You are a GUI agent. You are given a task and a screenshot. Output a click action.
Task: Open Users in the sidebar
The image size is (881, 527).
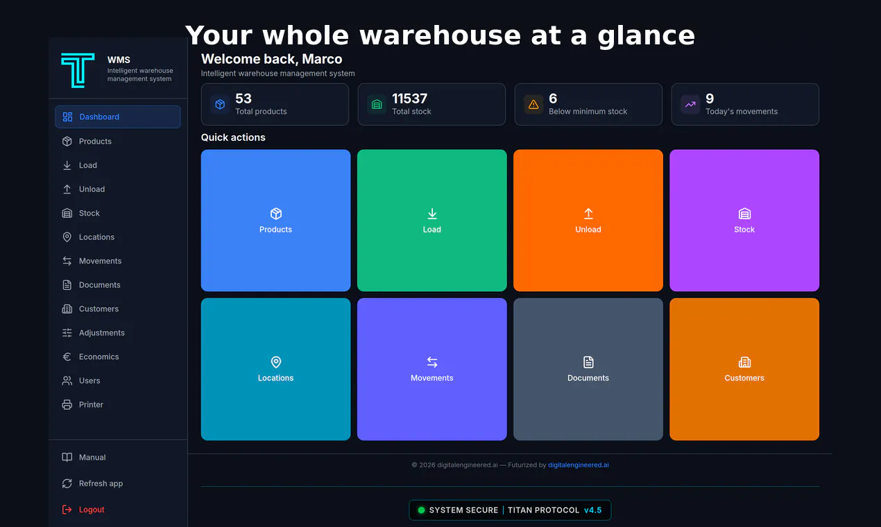[118, 381]
